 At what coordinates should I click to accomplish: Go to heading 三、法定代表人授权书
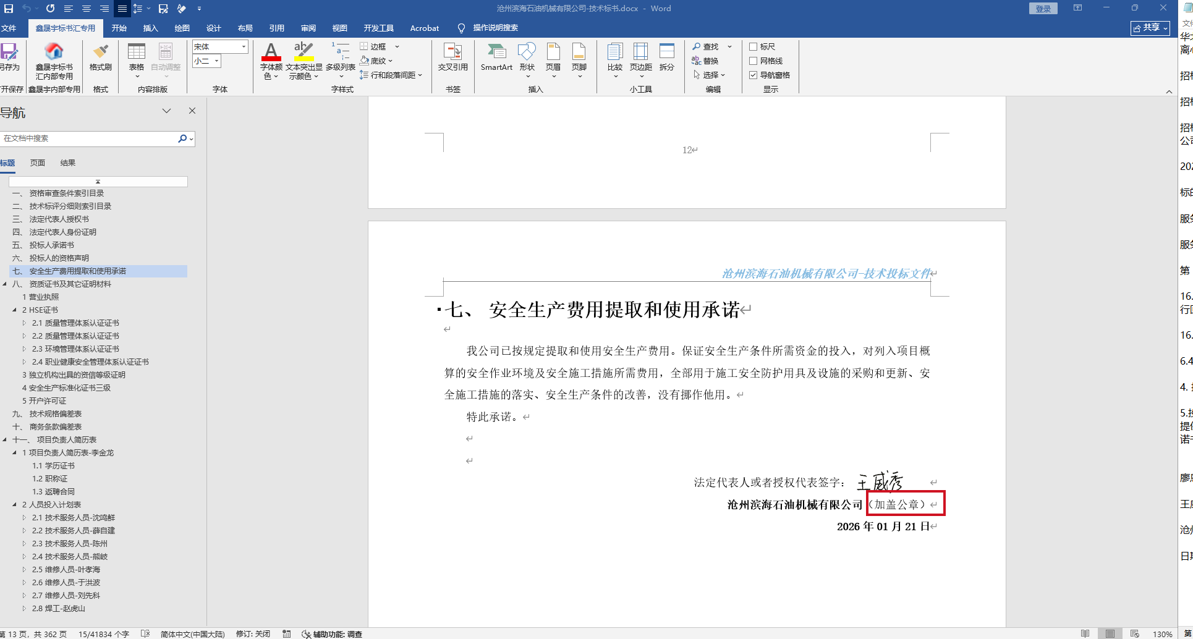(51, 219)
